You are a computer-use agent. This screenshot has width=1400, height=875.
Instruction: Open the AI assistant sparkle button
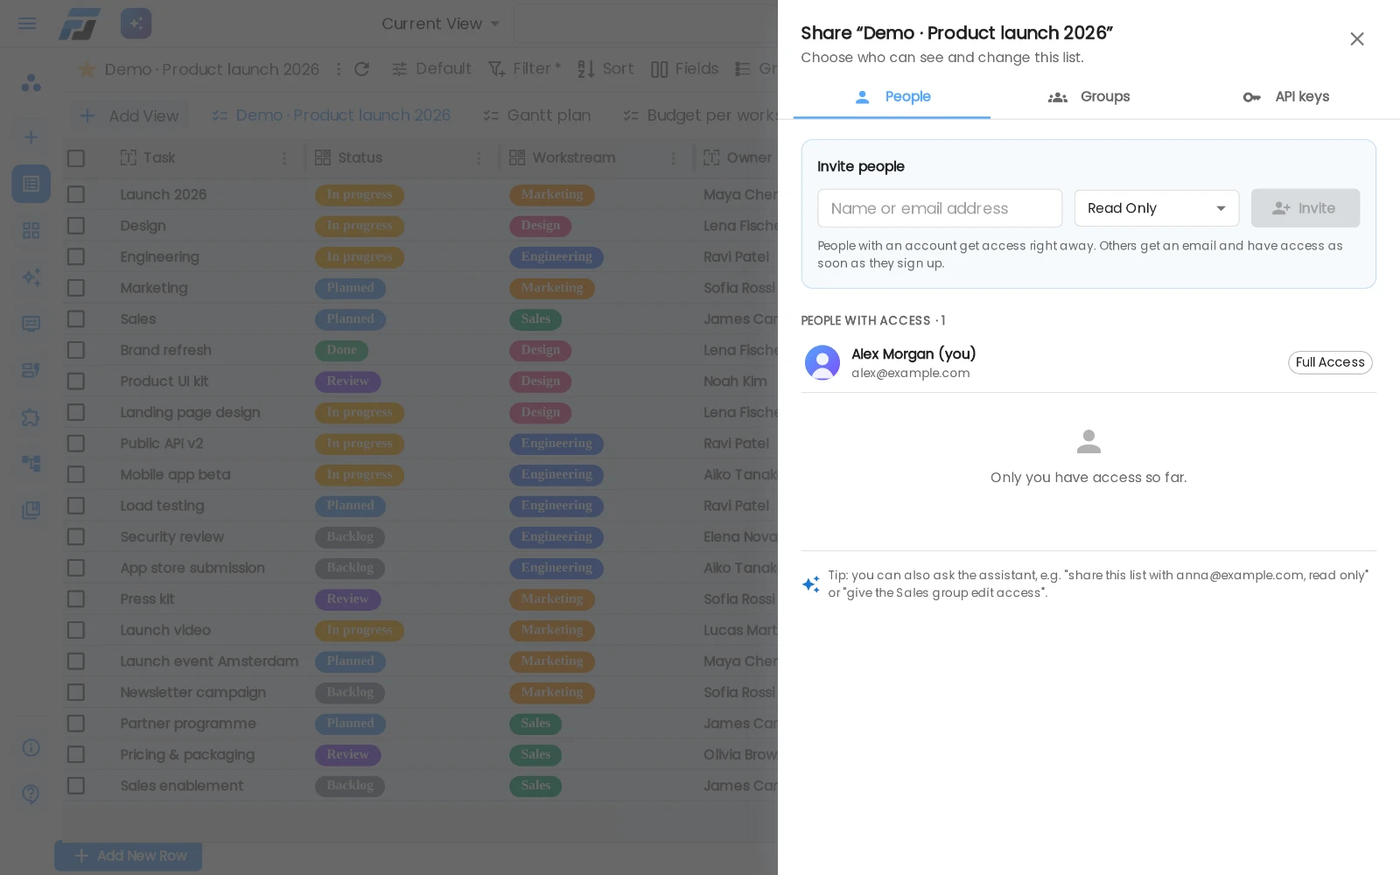(x=136, y=24)
